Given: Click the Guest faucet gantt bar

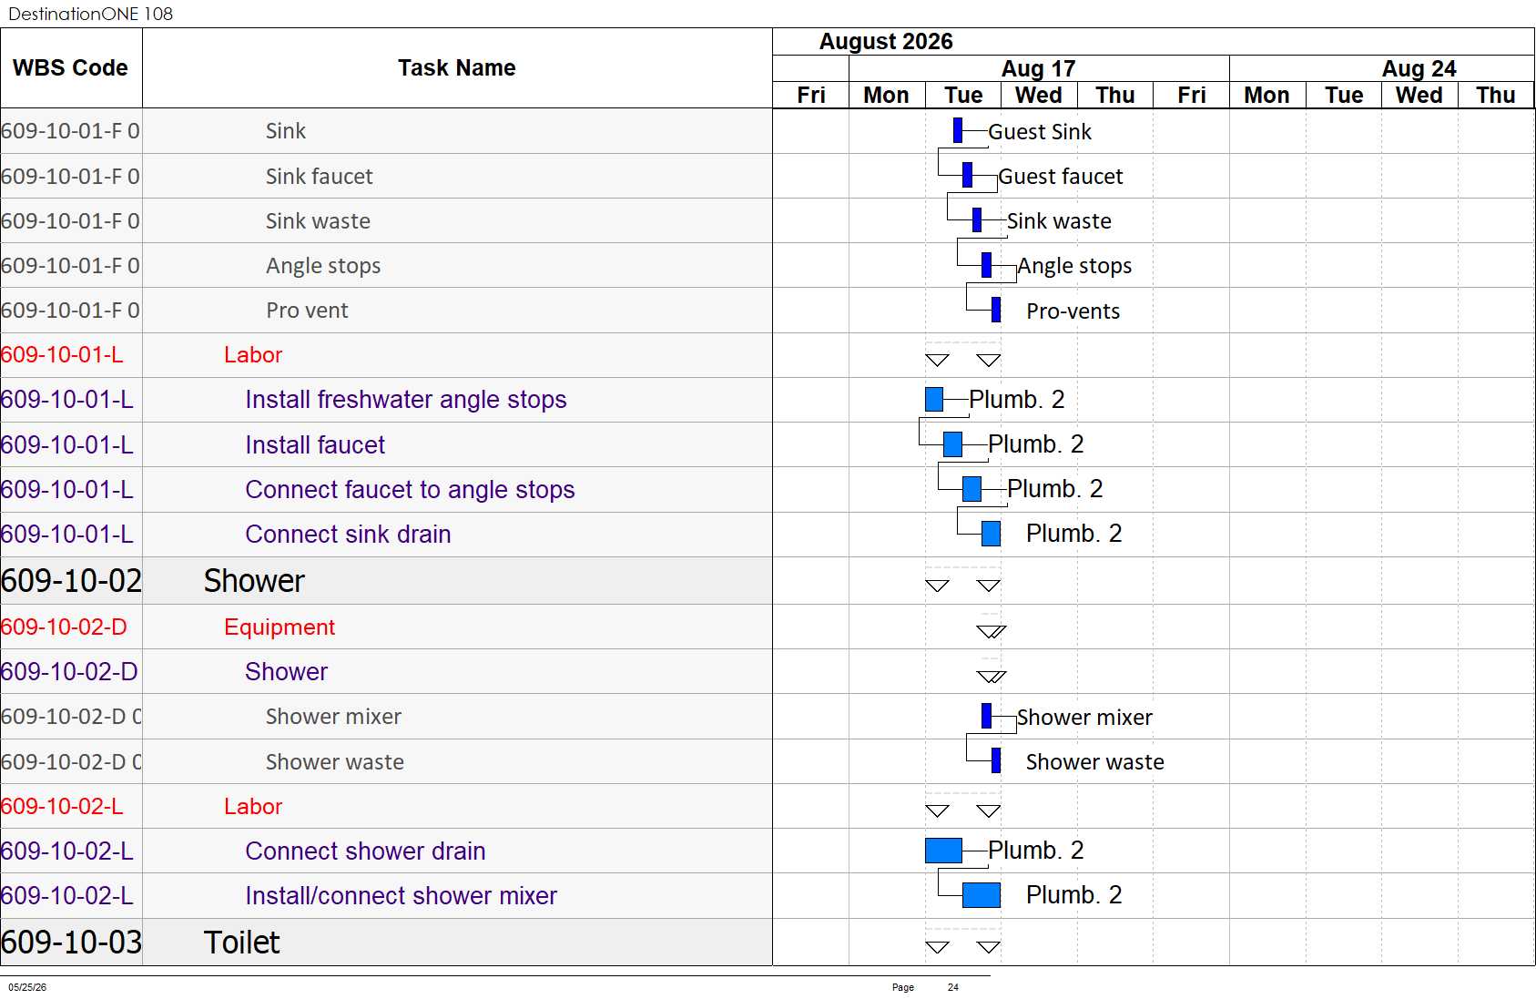Looking at the screenshot, I should (x=967, y=175).
